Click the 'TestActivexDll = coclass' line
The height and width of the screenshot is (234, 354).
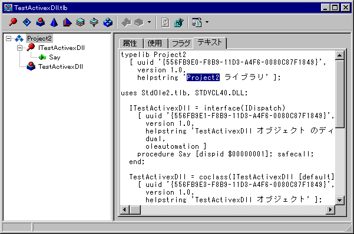click(231, 177)
